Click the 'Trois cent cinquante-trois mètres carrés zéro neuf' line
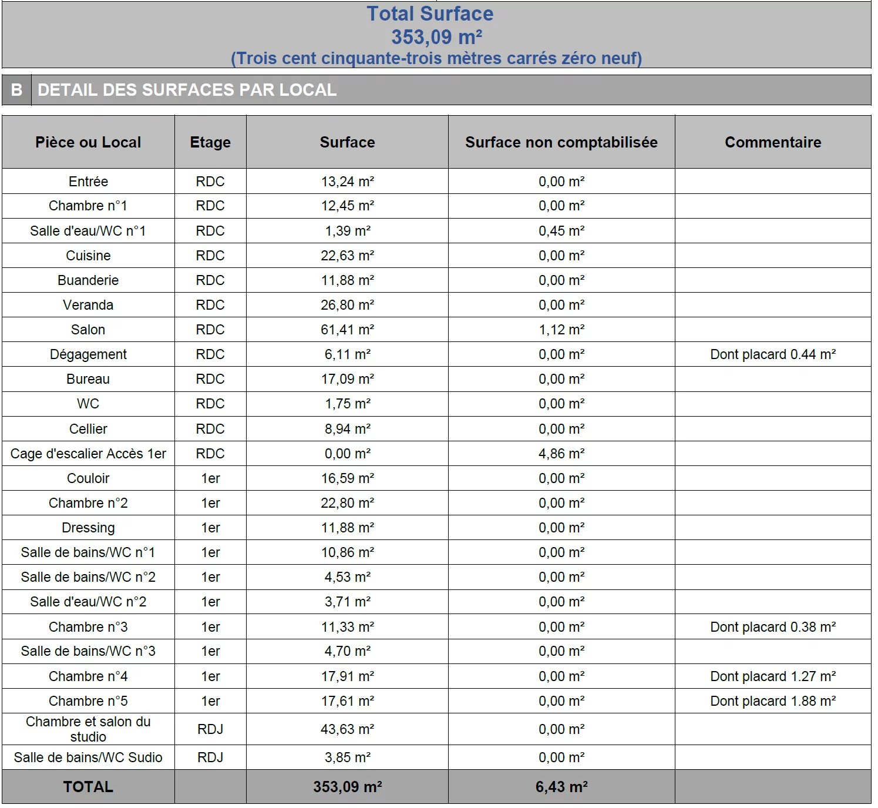 tap(436, 58)
